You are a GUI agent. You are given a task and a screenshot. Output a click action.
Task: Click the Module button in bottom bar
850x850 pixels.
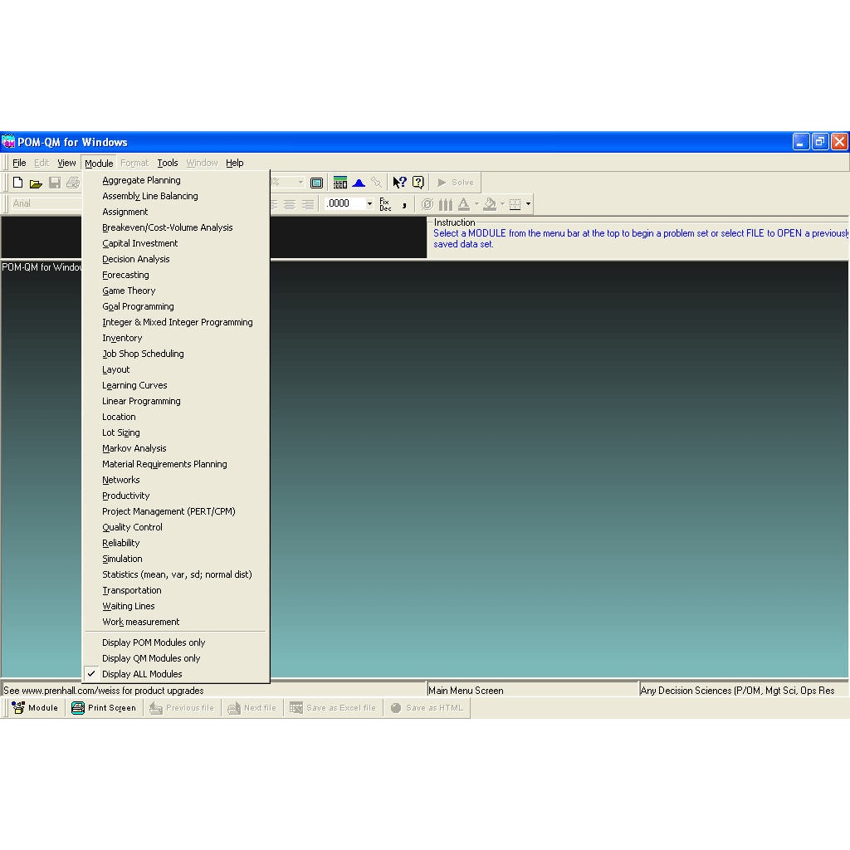pos(35,708)
